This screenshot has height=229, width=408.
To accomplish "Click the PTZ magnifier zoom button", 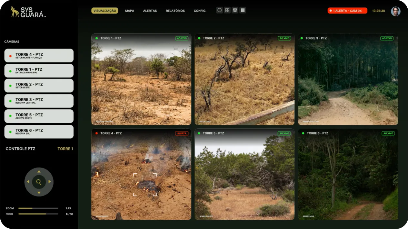I will click(39, 182).
